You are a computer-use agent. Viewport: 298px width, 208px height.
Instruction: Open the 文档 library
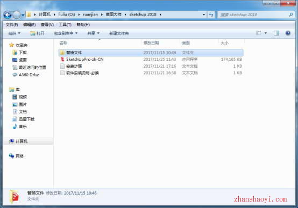pyautogui.click(x=23, y=112)
